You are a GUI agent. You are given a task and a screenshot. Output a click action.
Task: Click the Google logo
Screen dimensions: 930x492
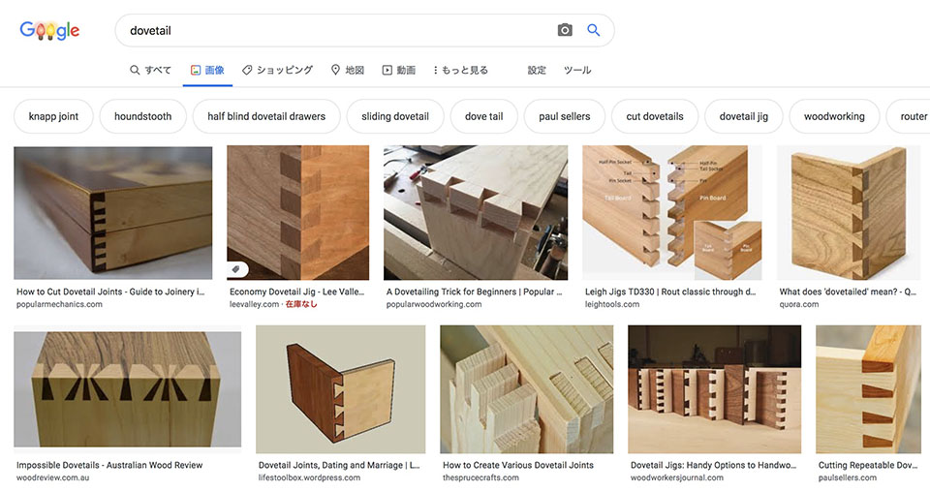tap(49, 30)
